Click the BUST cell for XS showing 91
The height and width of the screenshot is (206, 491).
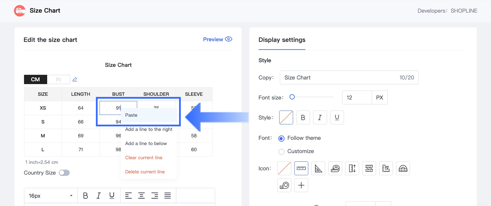[118, 108]
